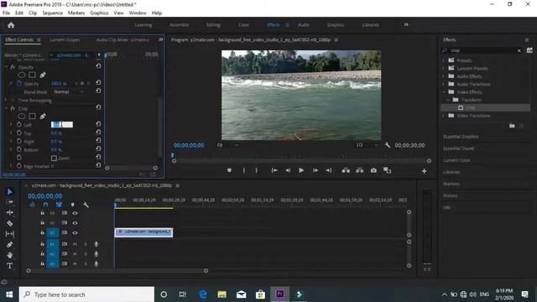Toggle animation stopwatch for Crop Left
This screenshot has height=302, width=537.
pyautogui.click(x=19, y=125)
